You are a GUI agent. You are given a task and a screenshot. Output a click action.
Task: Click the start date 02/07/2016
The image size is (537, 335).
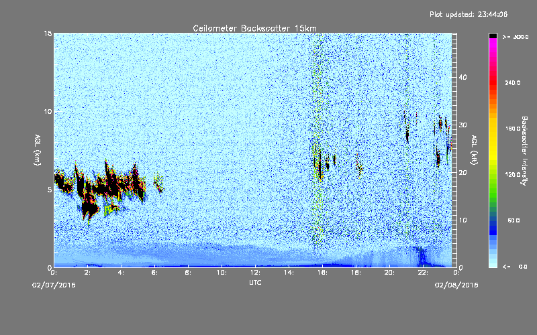pos(54,285)
